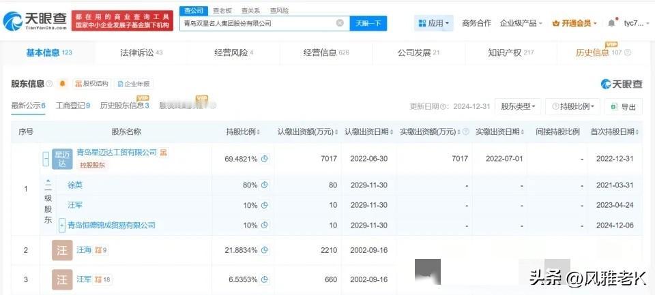This screenshot has width=655, height=295.
Task: Switch to the 工商登记 9 sub-tab
Action: 73,106
